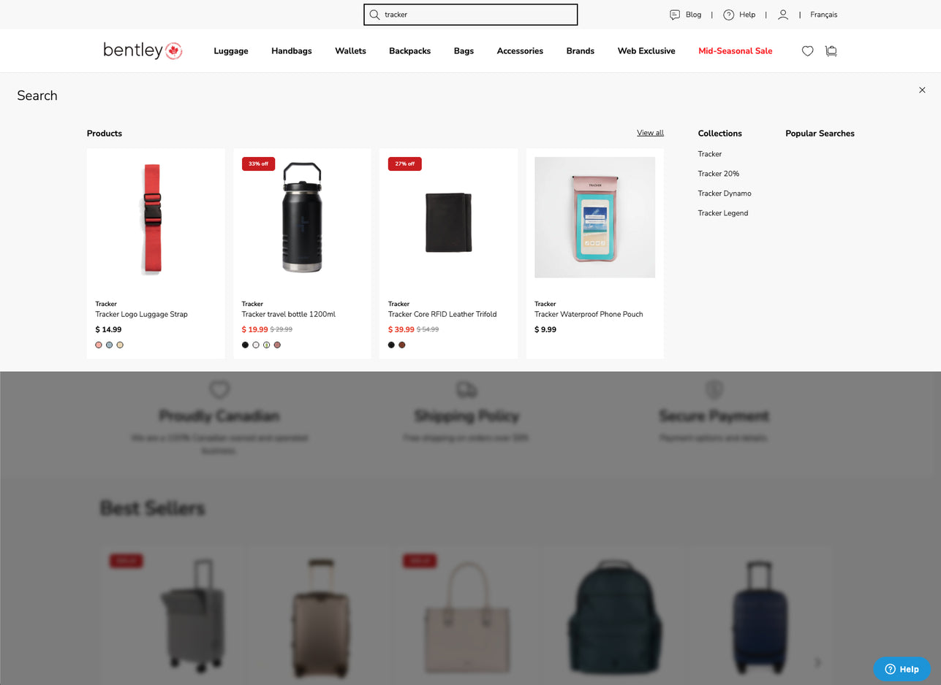Open the Luggage menu
The image size is (941, 685).
coord(231,51)
